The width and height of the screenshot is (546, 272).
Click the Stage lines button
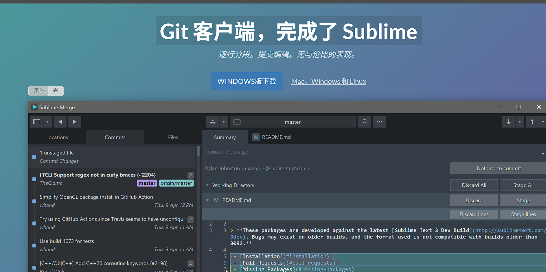pyautogui.click(x=523, y=214)
